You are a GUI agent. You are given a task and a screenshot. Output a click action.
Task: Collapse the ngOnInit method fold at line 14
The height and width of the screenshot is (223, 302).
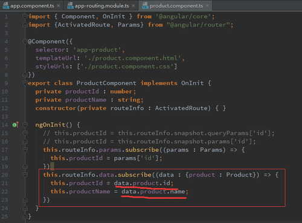[25, 125]
